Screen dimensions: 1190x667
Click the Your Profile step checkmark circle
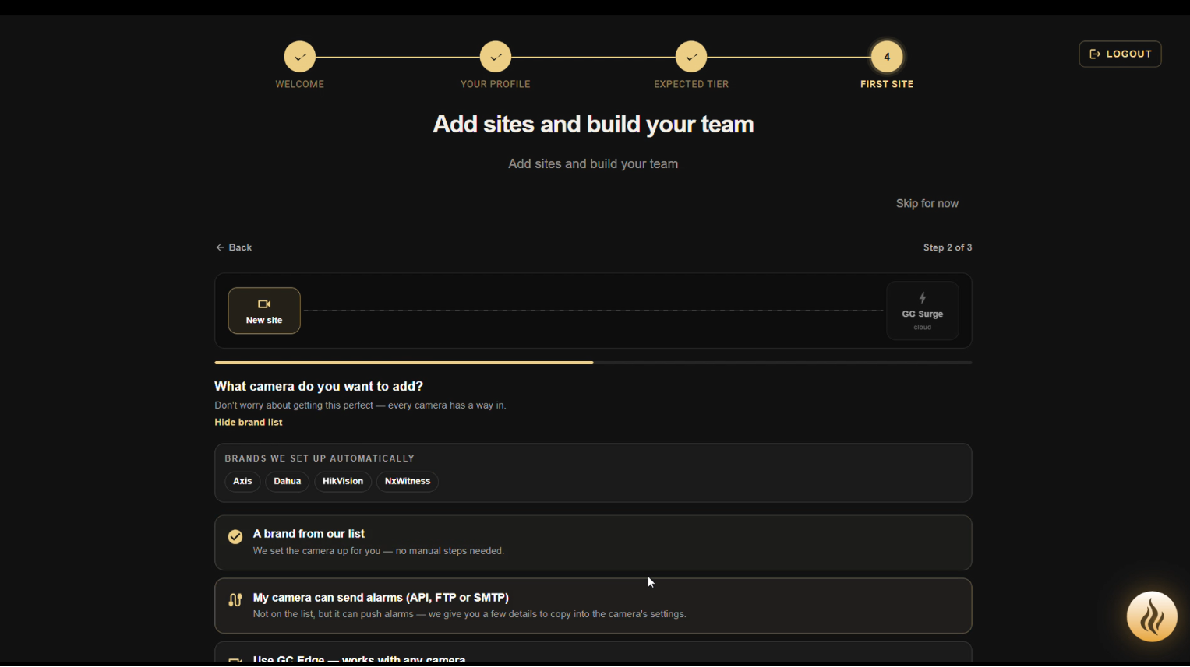pos(496,57)
